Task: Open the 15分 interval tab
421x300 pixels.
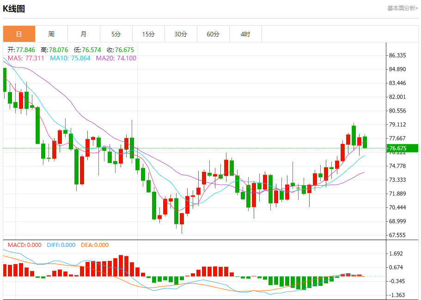Action: point(148,34)
